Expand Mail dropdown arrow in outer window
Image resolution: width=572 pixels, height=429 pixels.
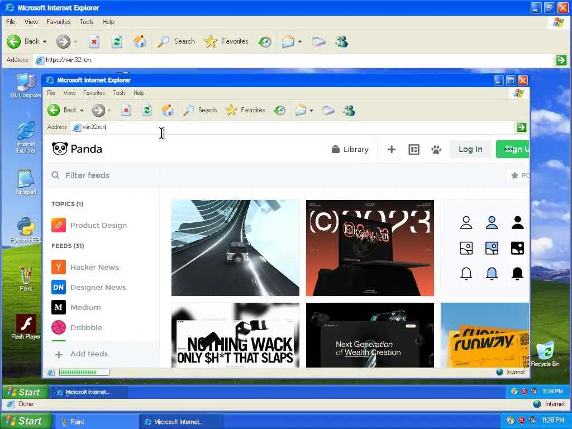(x=300, y=41)
